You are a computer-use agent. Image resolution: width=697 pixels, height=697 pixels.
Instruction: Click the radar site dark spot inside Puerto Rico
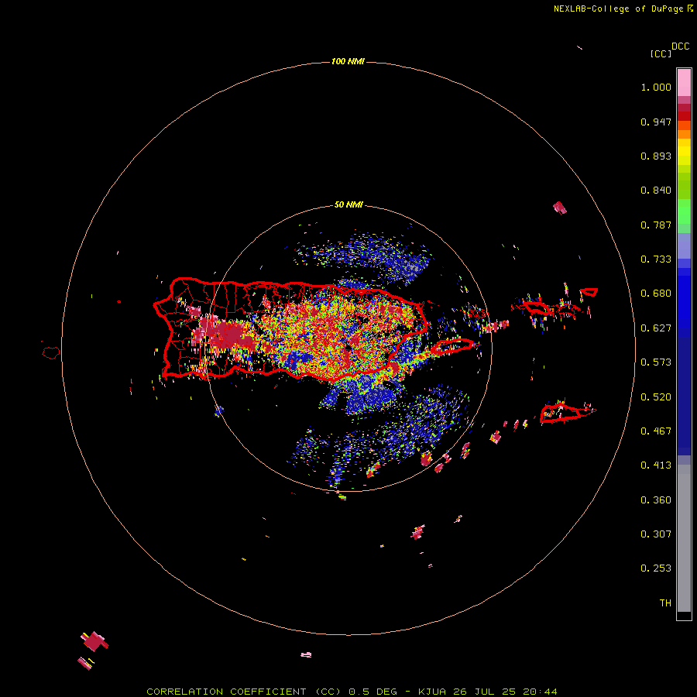[348, 347]
